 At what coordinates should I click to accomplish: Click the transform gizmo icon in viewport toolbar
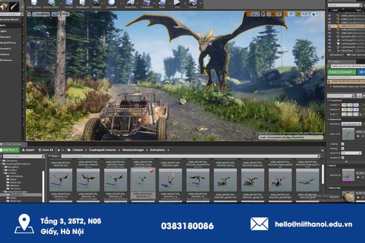(x=249, y=14)
